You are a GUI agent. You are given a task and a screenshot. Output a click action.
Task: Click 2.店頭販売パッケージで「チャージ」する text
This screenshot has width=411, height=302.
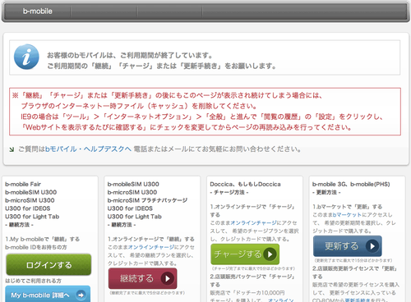(252, 281)
